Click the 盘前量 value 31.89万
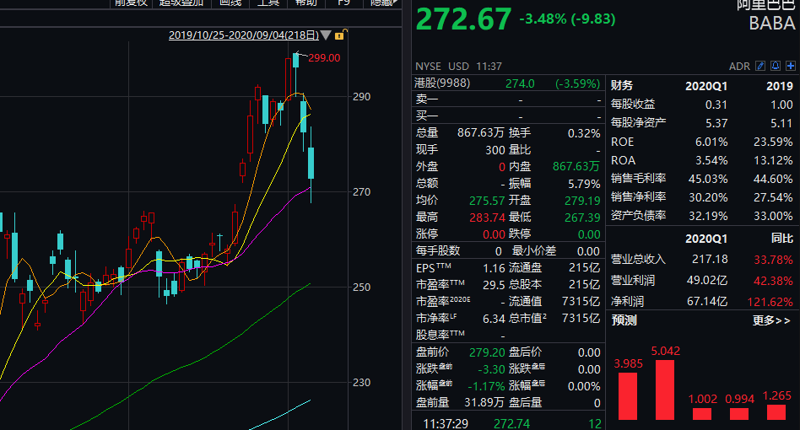This screenshot has height=430, width=800. tap(484, 402)
